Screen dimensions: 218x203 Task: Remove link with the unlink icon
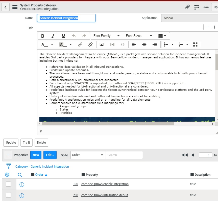tap(90, 44)
